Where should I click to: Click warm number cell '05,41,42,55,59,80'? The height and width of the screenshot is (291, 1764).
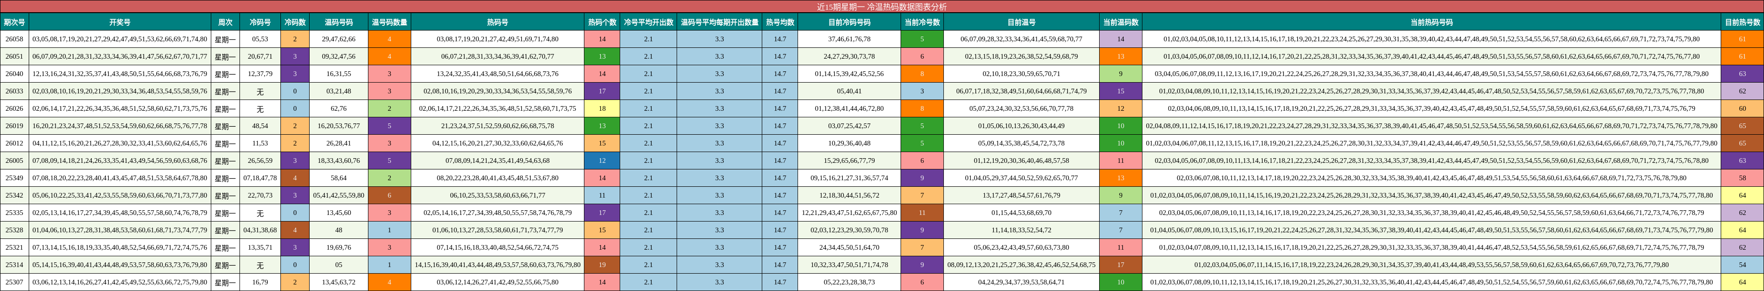click(339, 195)
